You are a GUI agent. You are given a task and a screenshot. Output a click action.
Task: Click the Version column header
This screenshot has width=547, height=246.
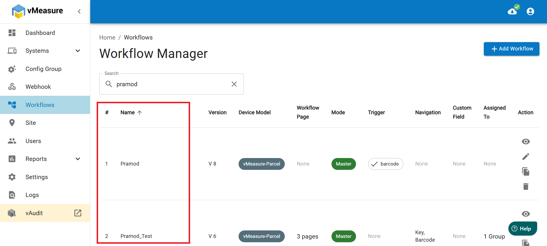tap(218, 112)
